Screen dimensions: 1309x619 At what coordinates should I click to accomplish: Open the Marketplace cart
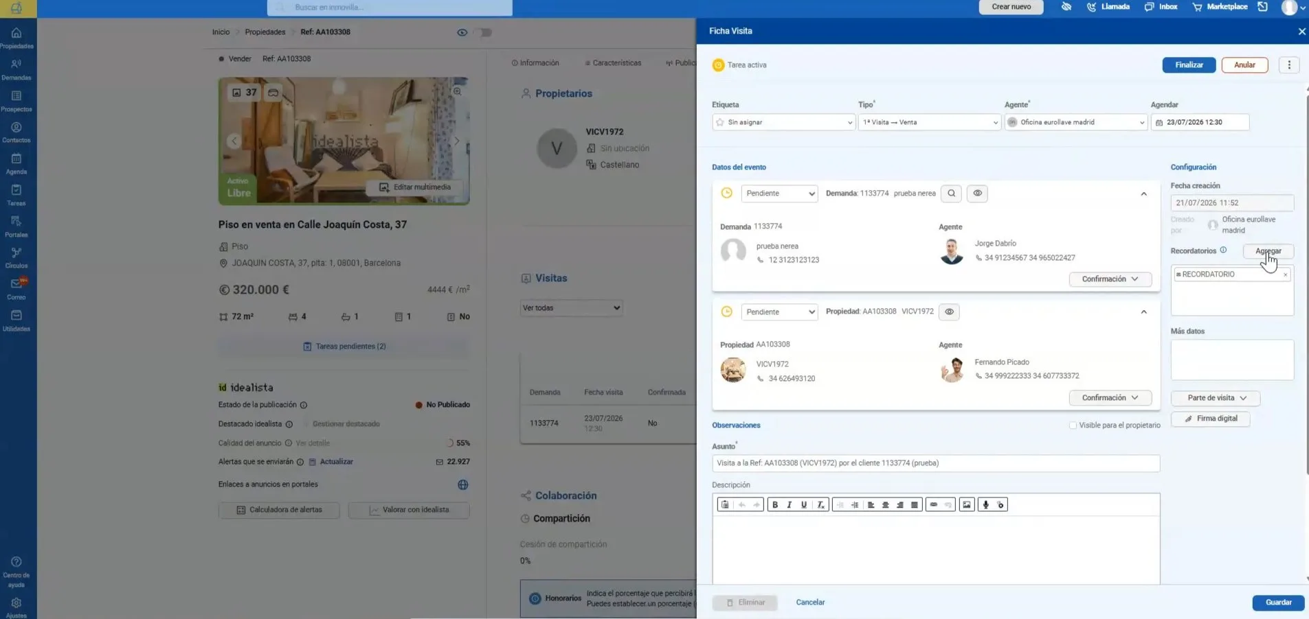[1220, 7]
